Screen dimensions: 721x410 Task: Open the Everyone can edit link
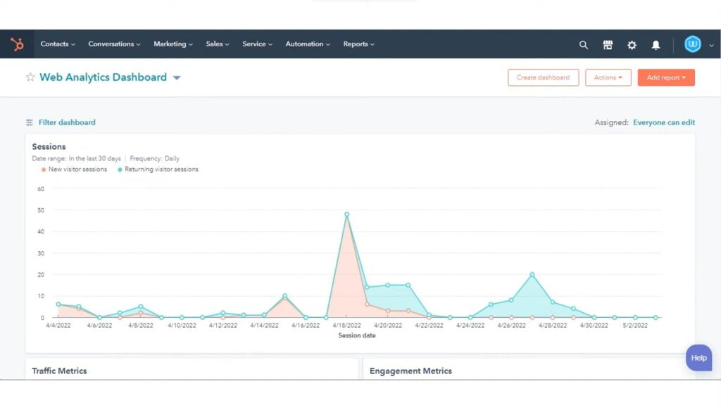click(x=664, y=122)
